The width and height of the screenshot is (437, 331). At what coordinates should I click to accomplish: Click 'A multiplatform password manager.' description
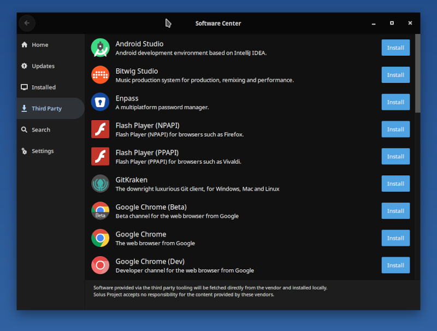[162, 107]
